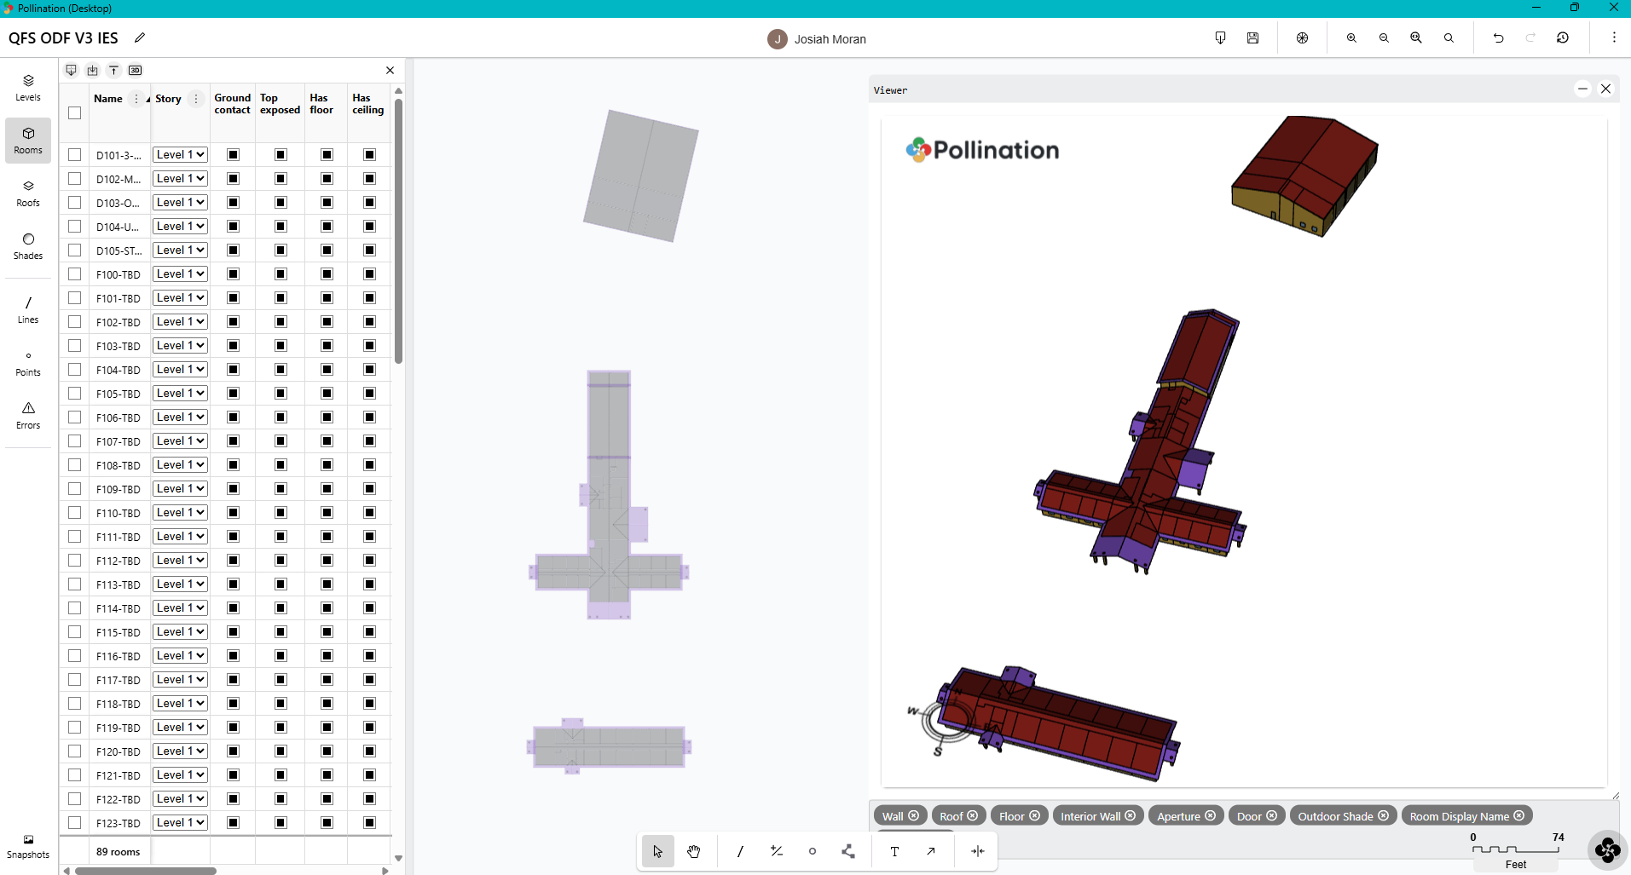Open Story dropdown for room F105-TBD
The image size is (1631, 875).
coord(180,394)
